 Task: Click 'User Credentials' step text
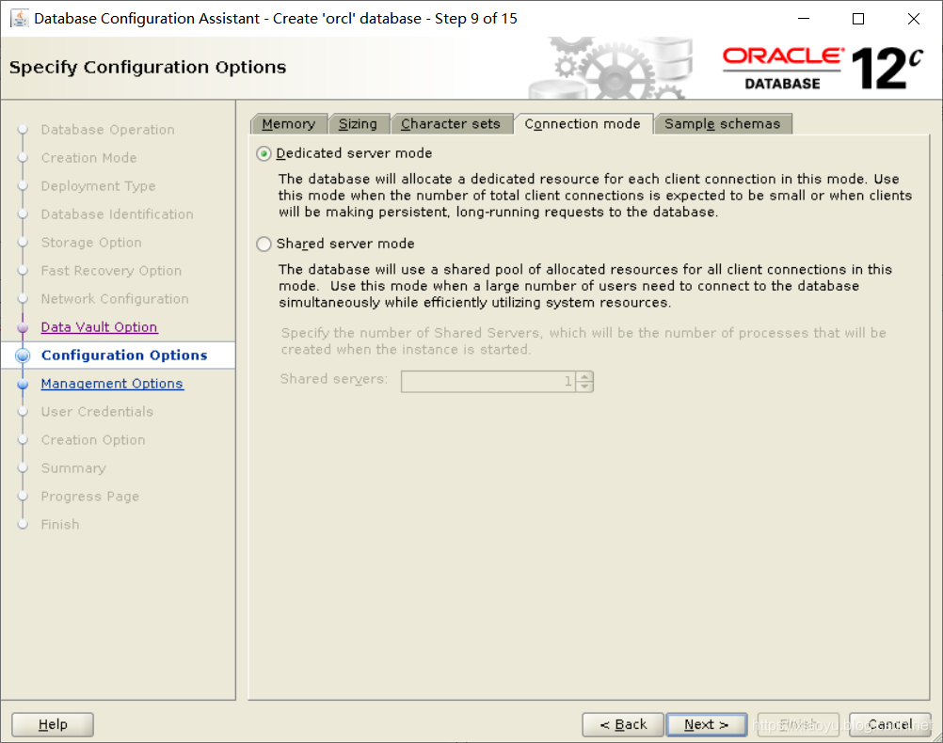tap(97, 412)
